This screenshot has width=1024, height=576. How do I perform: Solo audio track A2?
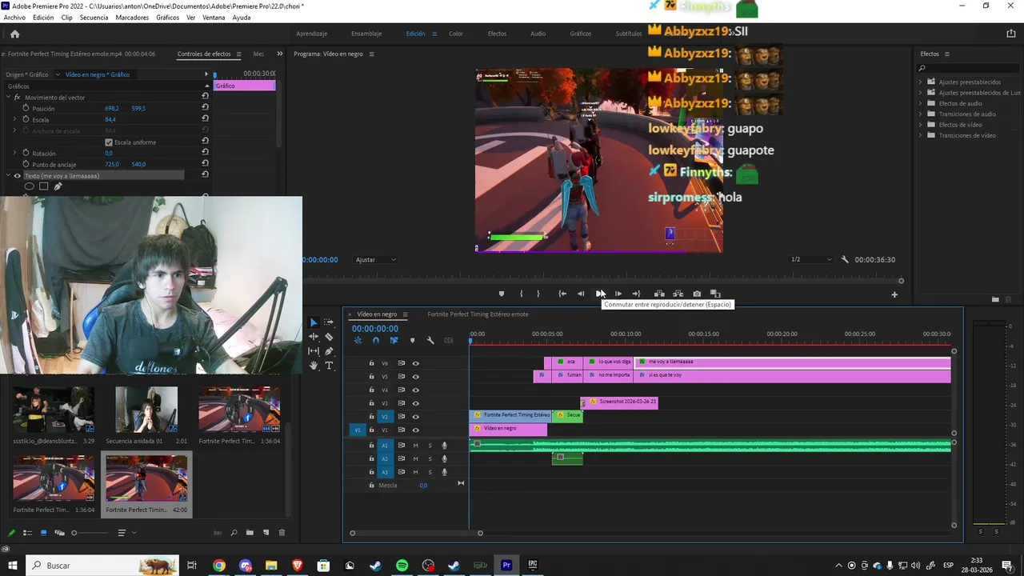[430, 459]
